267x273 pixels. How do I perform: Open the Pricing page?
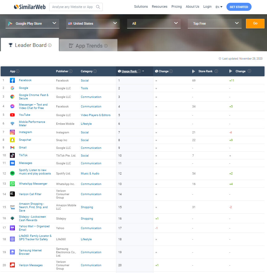pyautogui.click(x=176, y=6)
